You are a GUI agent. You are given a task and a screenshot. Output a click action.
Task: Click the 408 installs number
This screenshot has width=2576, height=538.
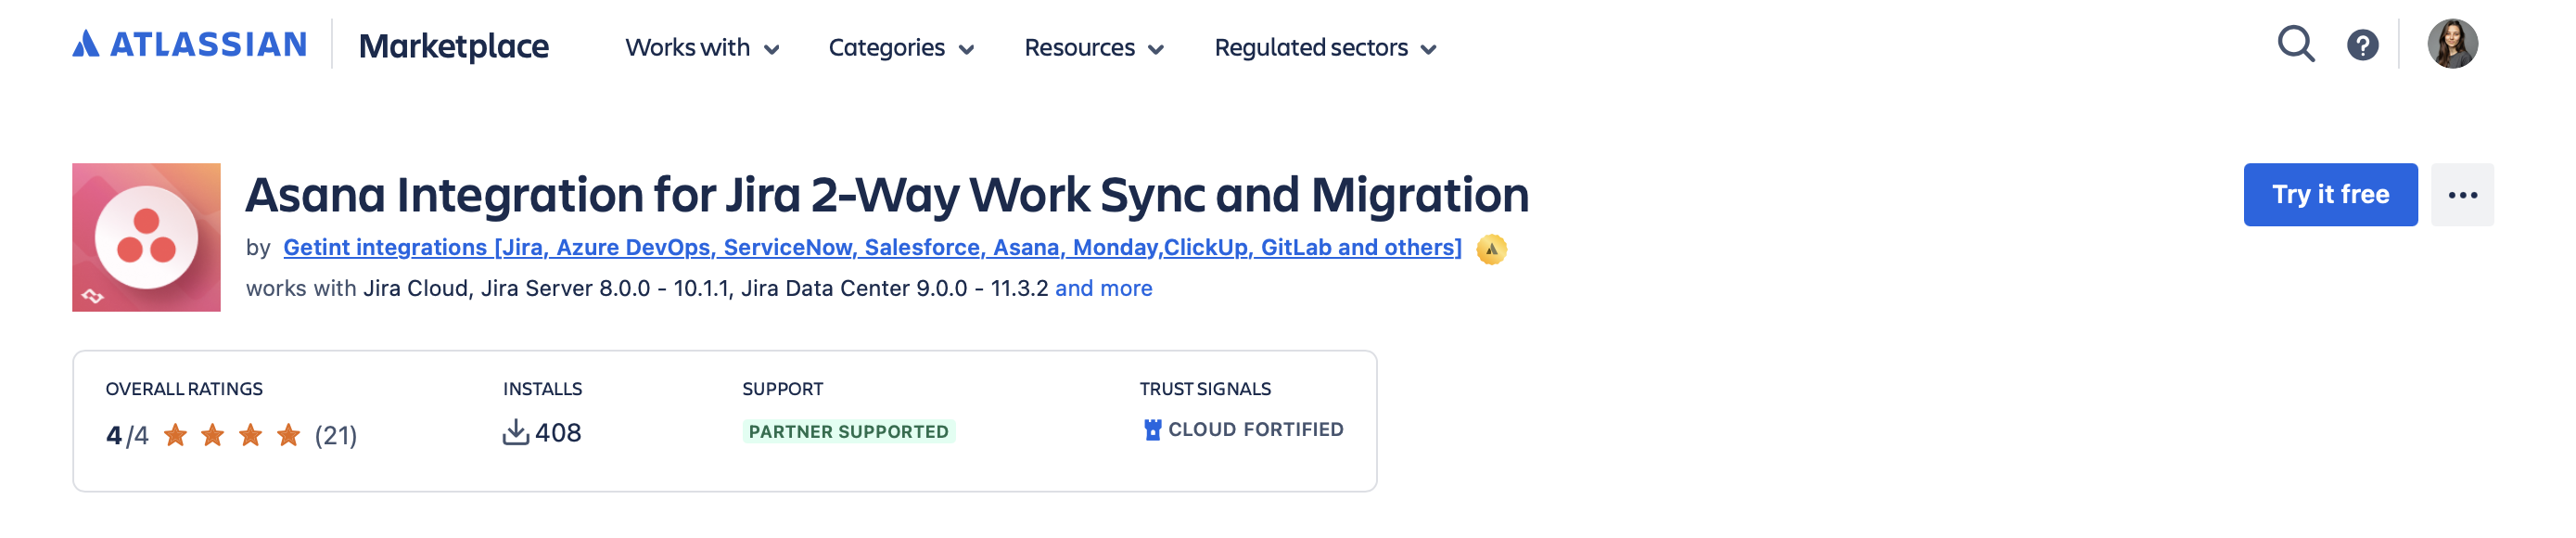558,433
